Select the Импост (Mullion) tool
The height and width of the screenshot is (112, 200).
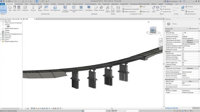[x=81, y=8]
